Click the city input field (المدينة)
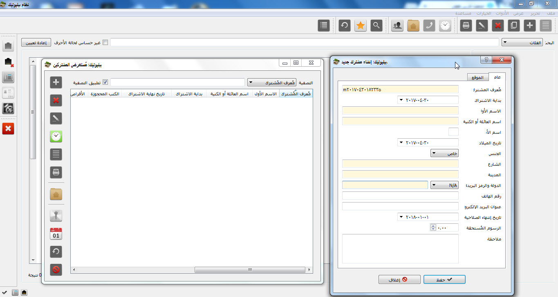 400,174
